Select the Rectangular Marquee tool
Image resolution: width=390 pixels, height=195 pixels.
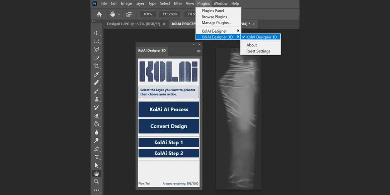pos(97,41)
